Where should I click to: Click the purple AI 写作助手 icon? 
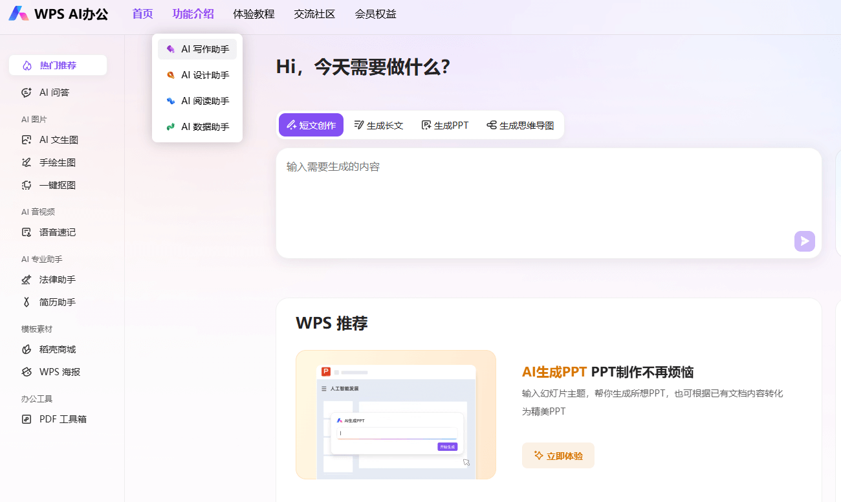point(171,49)
